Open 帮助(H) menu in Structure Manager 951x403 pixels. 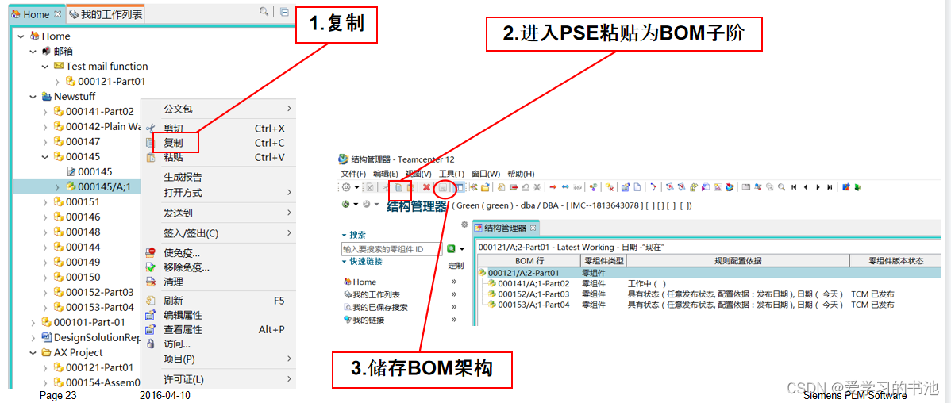pos(521,174)
